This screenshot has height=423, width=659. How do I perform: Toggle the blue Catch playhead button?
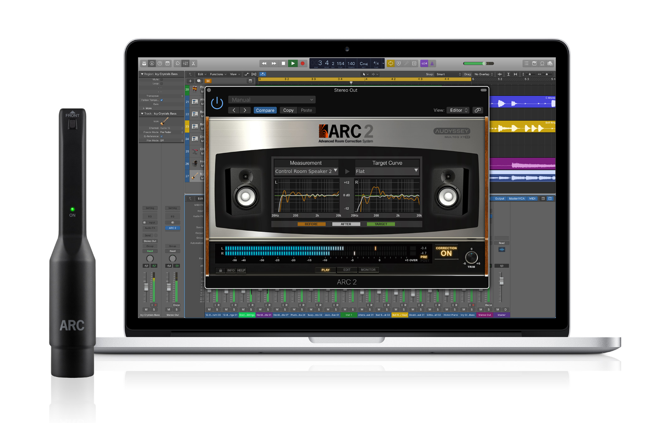click(x=263, y=74)
